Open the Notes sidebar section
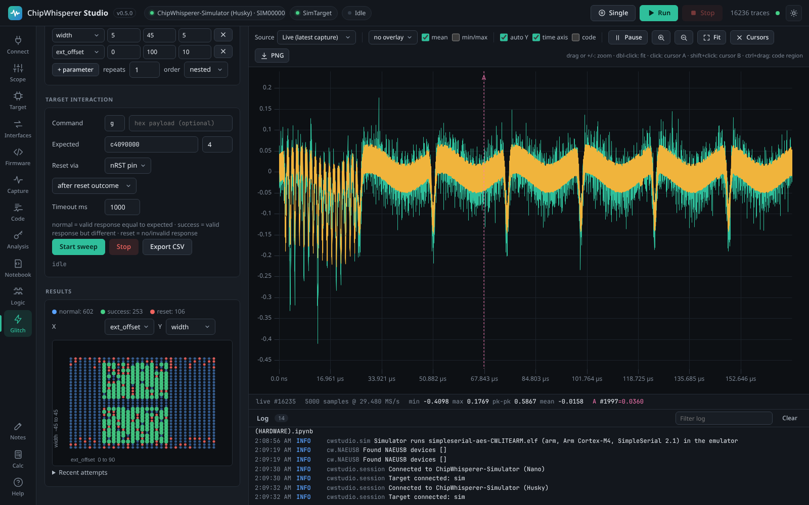This screenshot has width=809, height=505. click(x=18, y=431)
